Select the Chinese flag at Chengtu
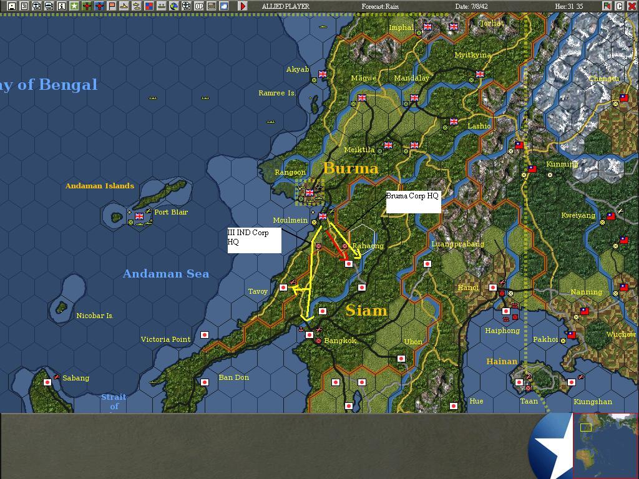Viewport: 639px width, 479px height. click(x=624, y=98)
